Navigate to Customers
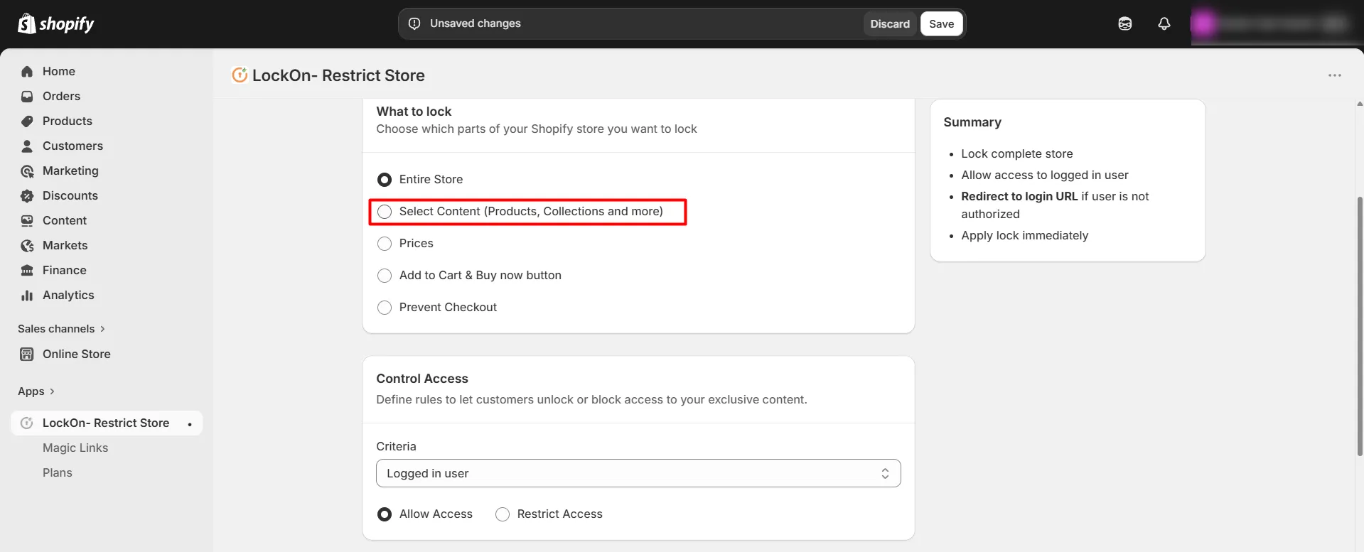1364x552 pixels. click(x=73, y=146)
